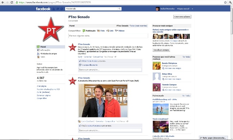
Task: Select Informações in the left sidebar
Action: (44, 50)
